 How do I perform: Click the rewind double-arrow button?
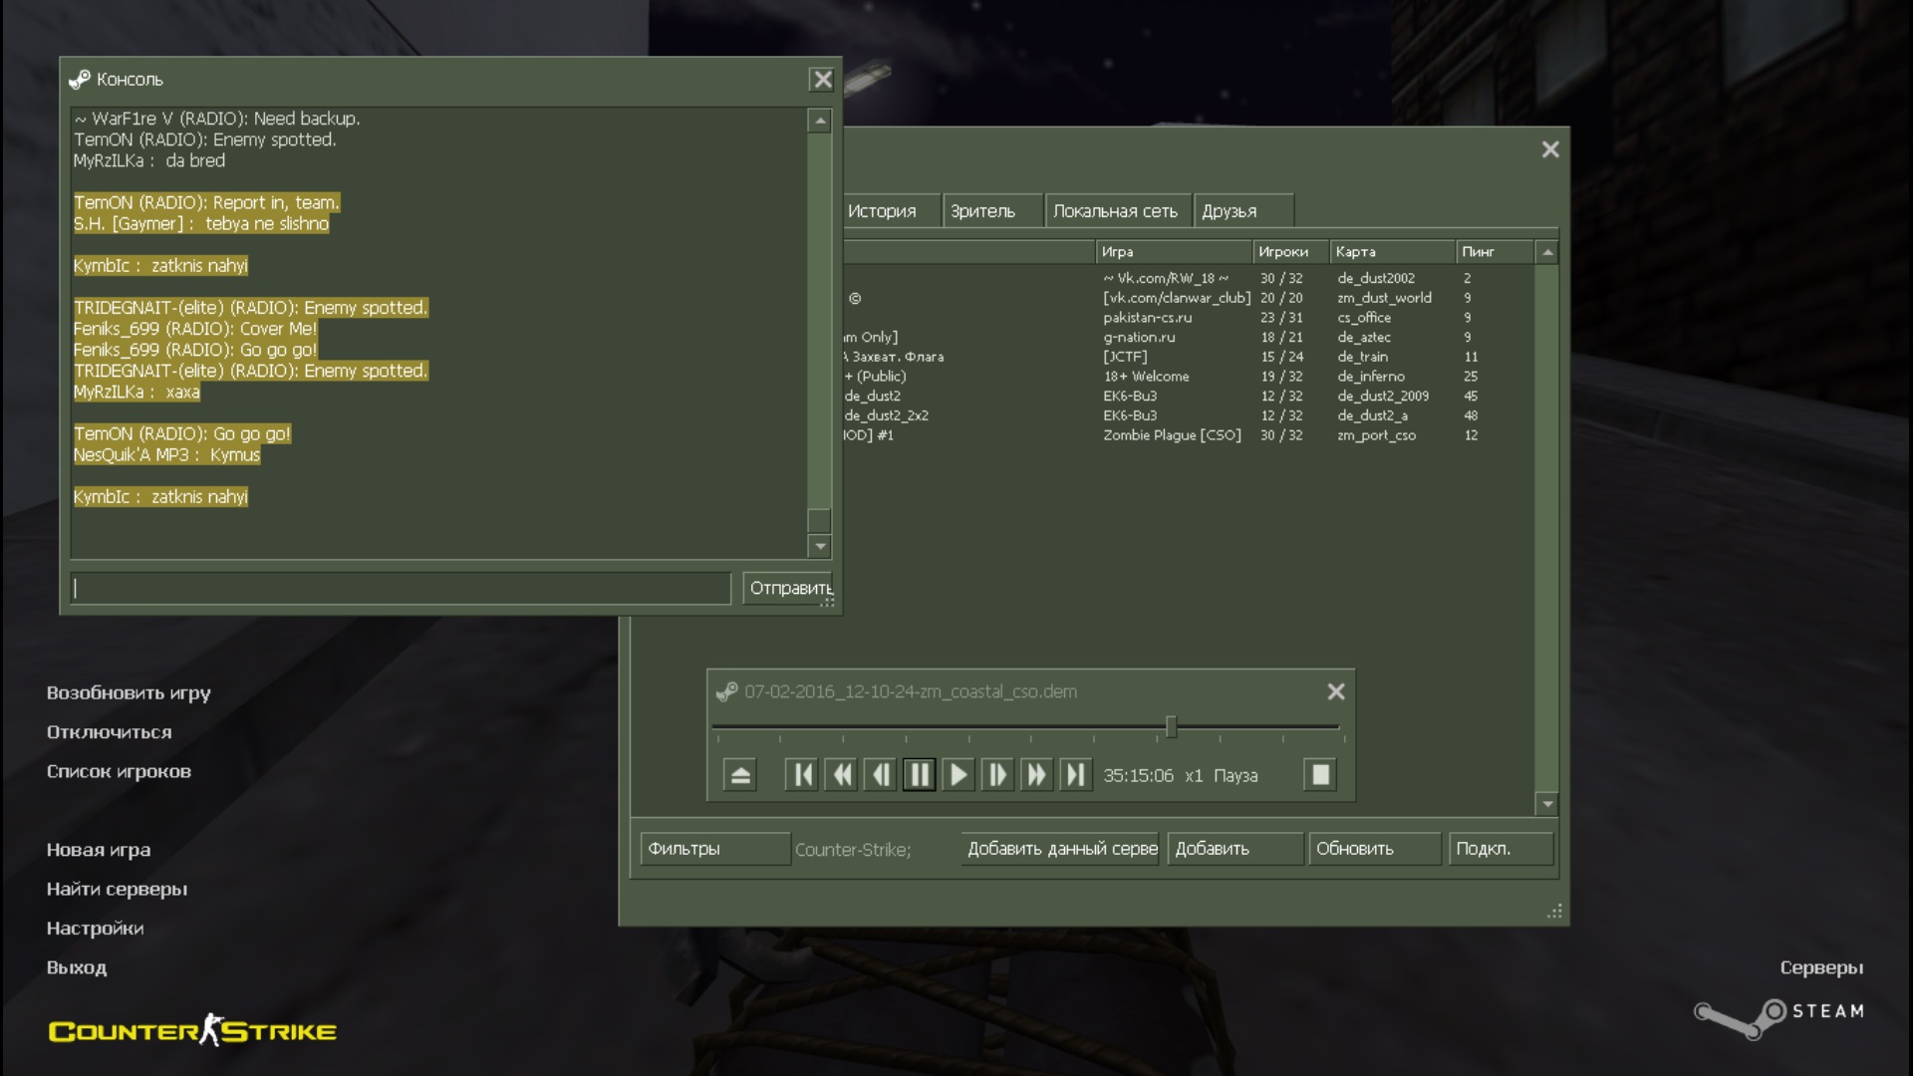click(x=842, y=775)
